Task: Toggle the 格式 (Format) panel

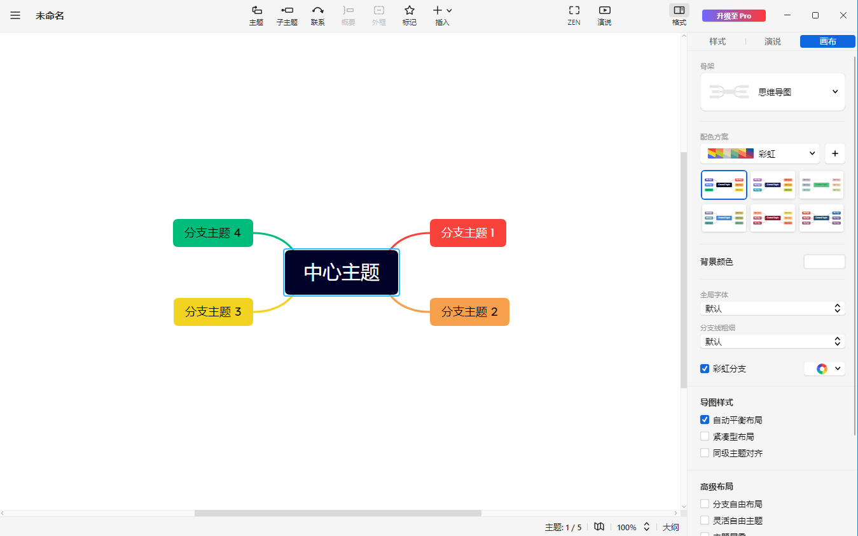Action: click(x=679, y=14)
